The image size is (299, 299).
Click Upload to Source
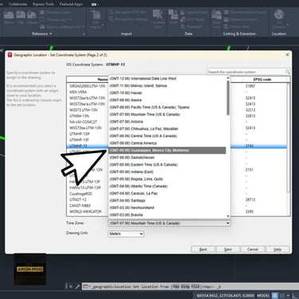[241, 19]
